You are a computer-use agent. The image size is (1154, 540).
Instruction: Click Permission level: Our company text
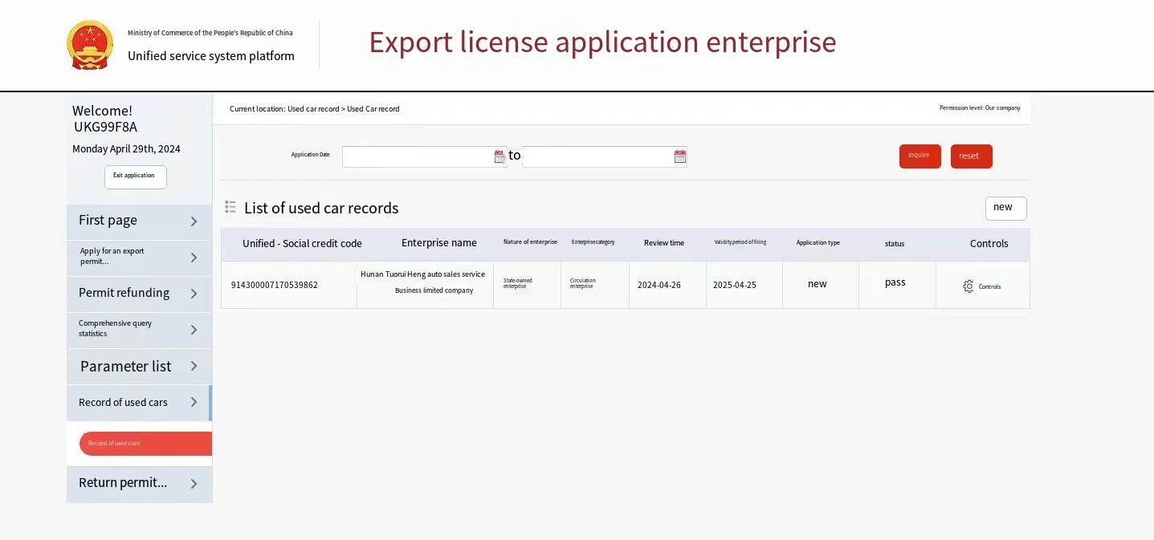[980, 108]
